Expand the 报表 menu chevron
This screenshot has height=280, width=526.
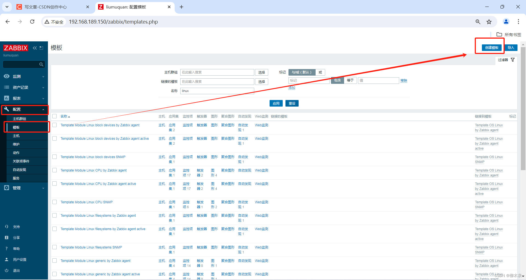43,99
